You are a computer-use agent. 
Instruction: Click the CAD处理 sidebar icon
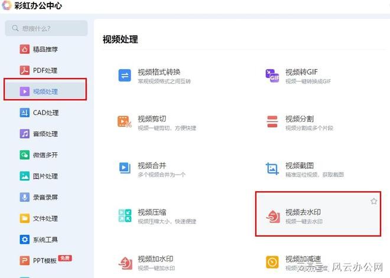tap(24, 113)
